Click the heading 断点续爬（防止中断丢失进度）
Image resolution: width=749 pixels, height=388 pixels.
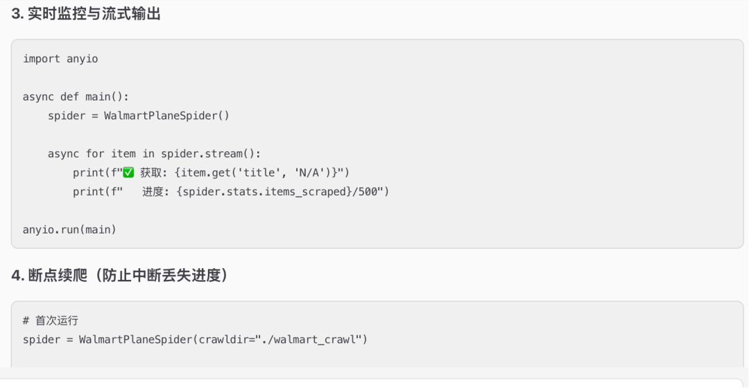[119, 275]
